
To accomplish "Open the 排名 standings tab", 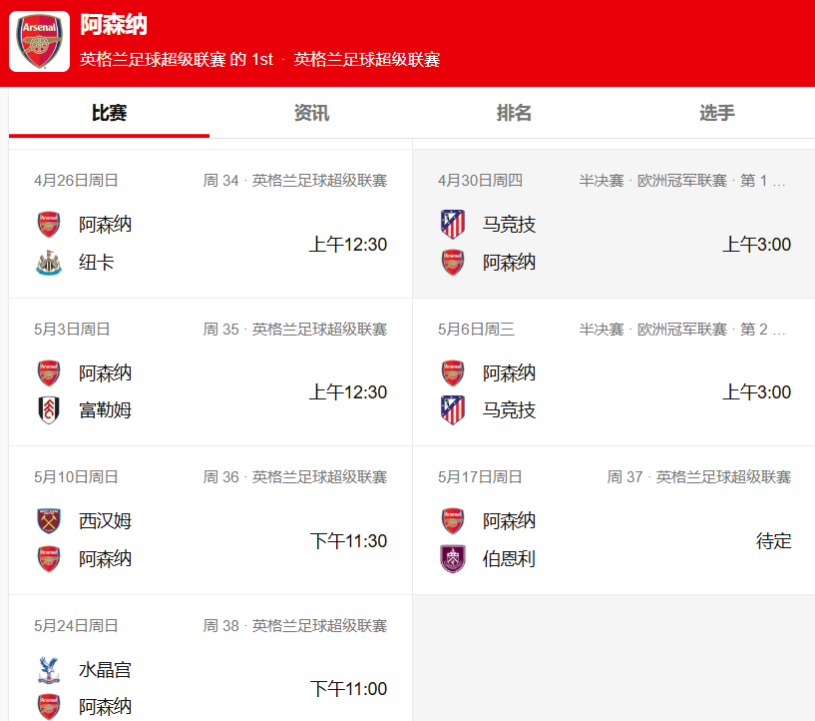I will (514, 113).
